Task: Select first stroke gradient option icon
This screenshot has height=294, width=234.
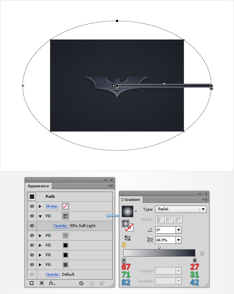Action: point(160,220)
